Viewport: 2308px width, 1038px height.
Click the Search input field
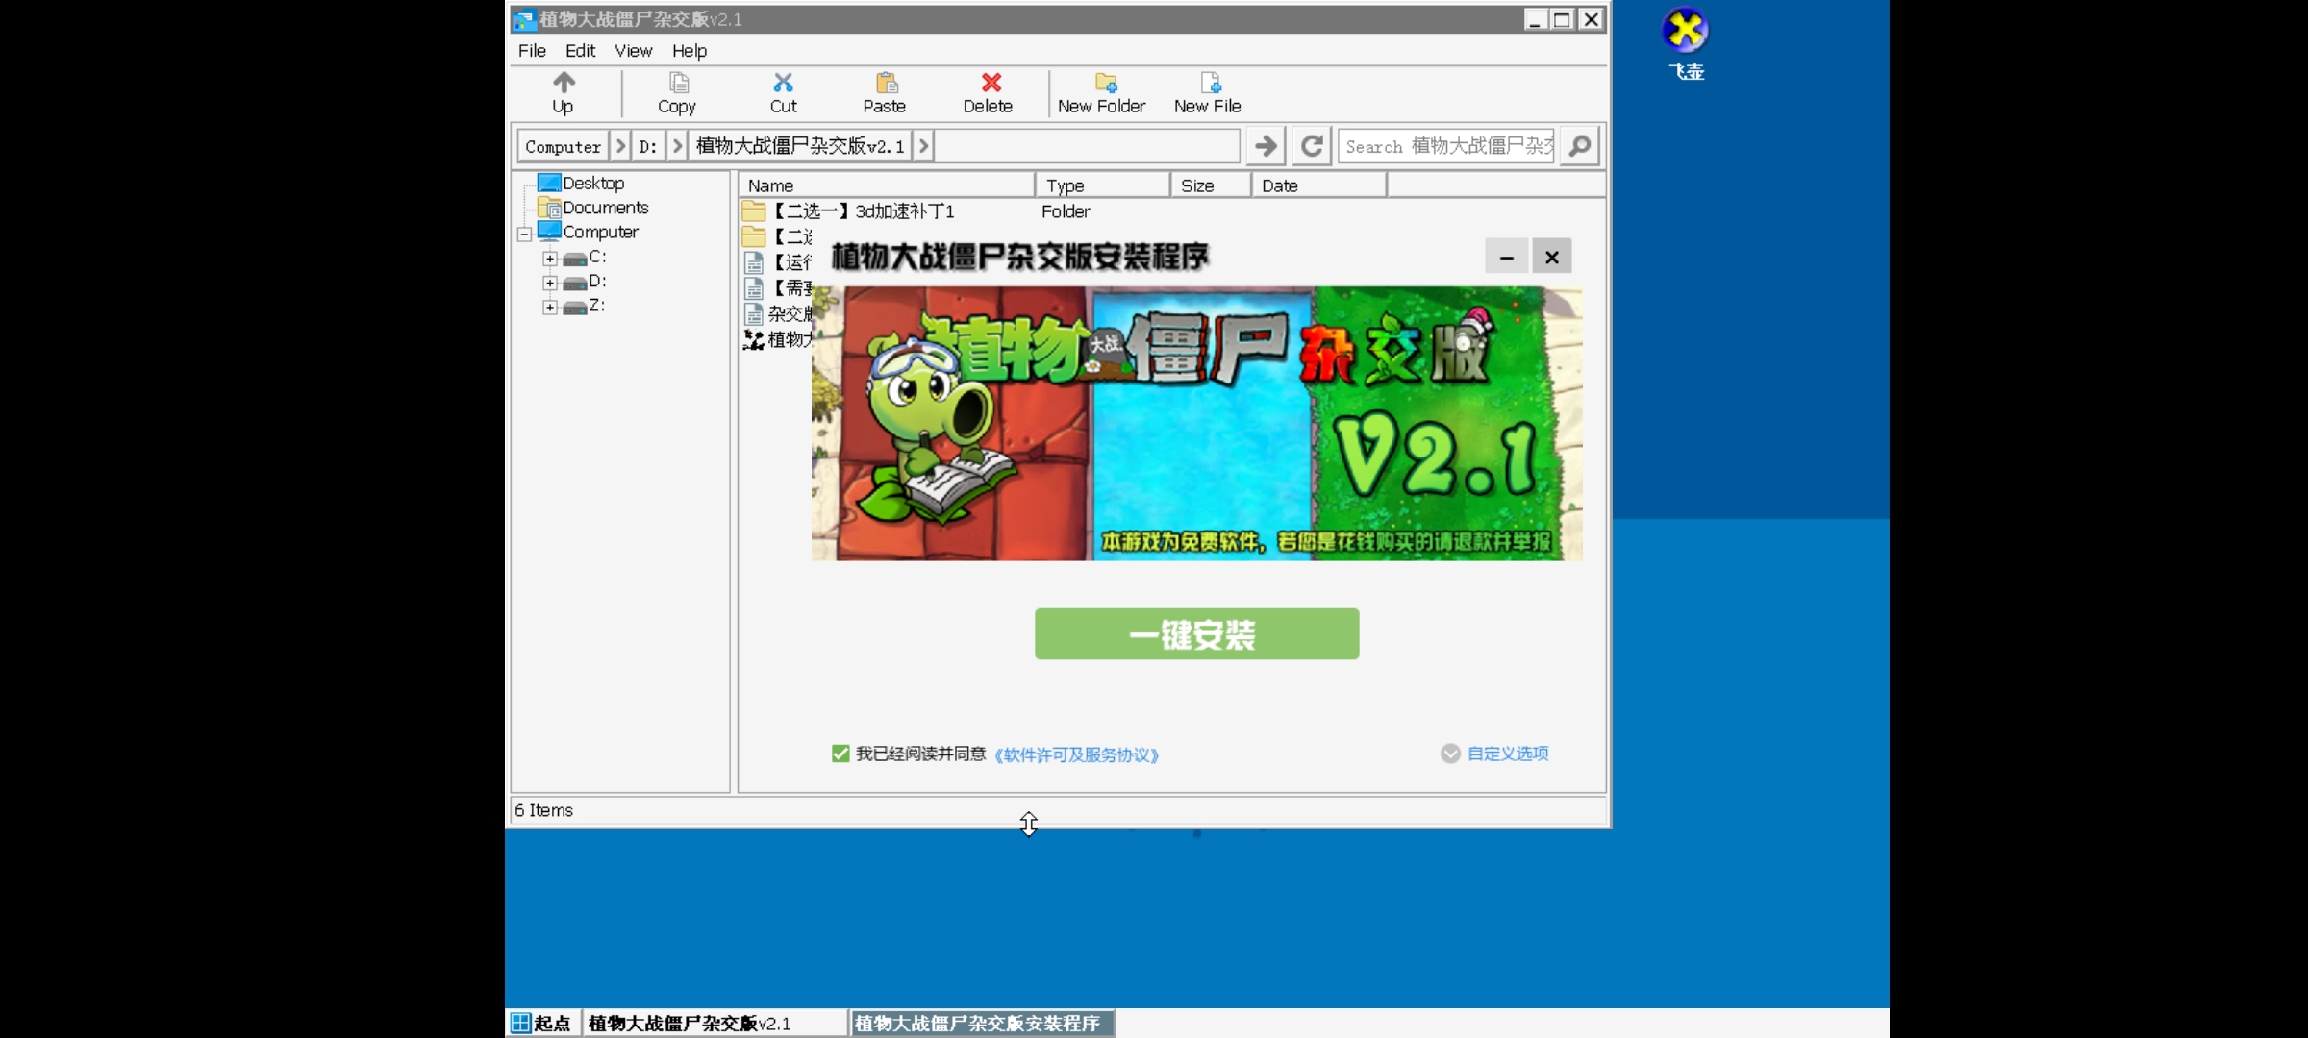tap(1445, 146)
